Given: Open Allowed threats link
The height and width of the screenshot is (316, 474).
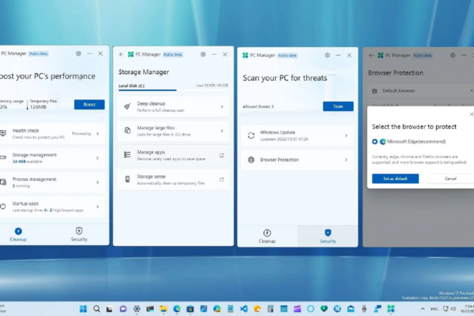Looking at the screenshot, I should 258,106.
